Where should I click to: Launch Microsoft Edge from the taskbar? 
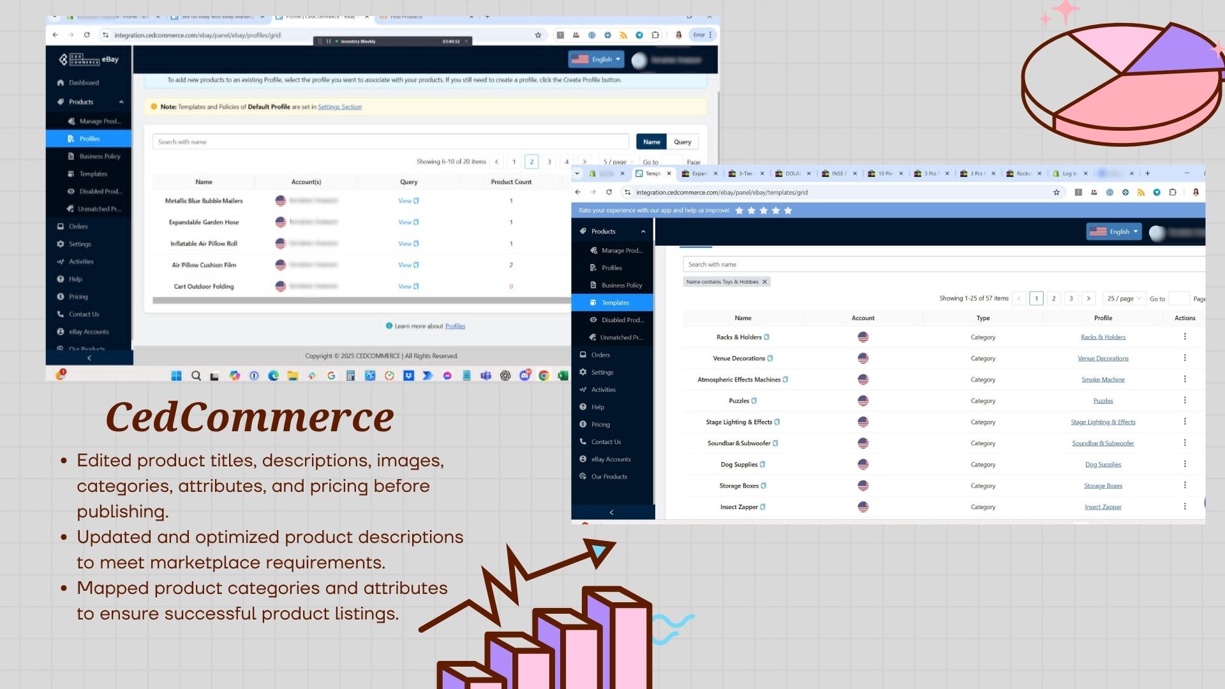273,376
